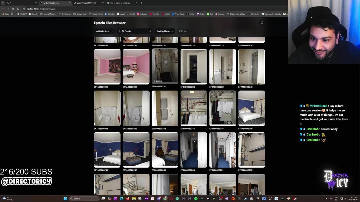Click the file label EFTA00000239
360x202 pixels.
(217, 87)
